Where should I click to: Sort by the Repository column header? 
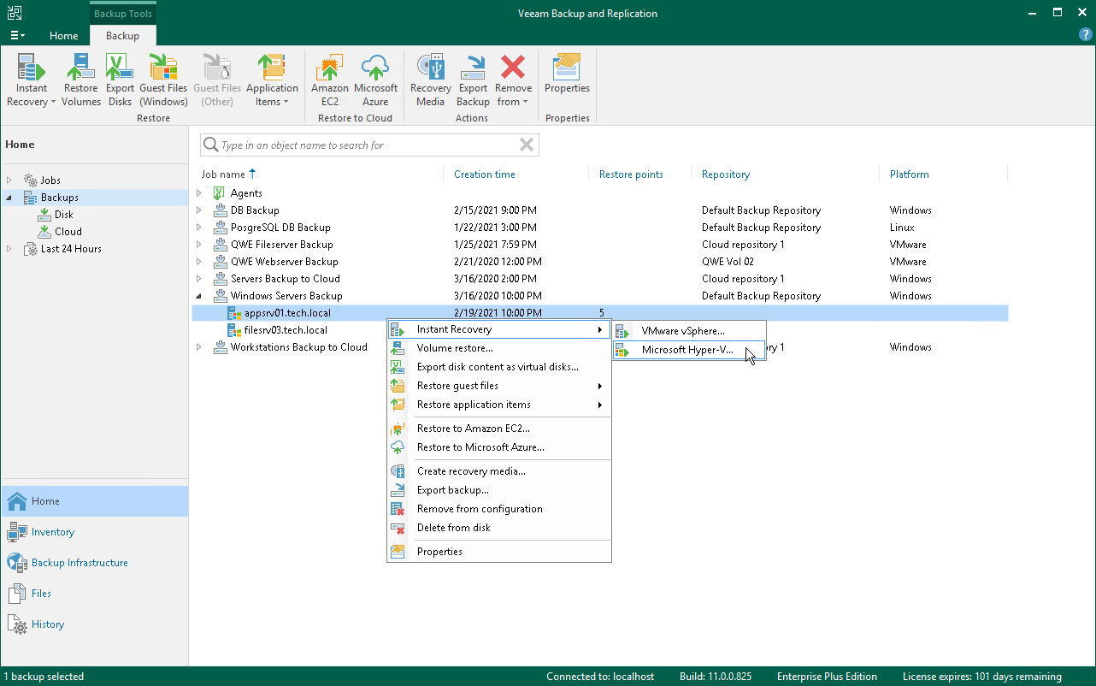(x=726, y=174)
